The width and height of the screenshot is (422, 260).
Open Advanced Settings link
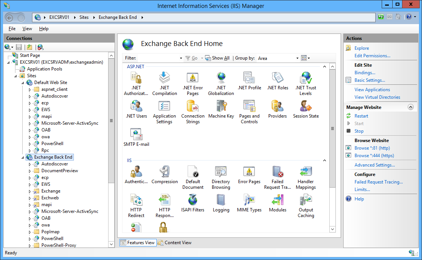pyautogui.click(x=375, y=165)
